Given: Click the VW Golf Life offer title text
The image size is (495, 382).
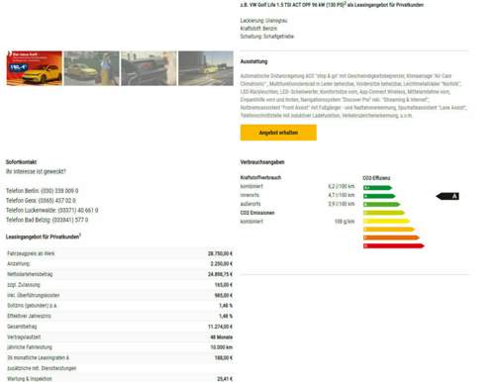Looking at the screenshot, I should tap(332, 5).
